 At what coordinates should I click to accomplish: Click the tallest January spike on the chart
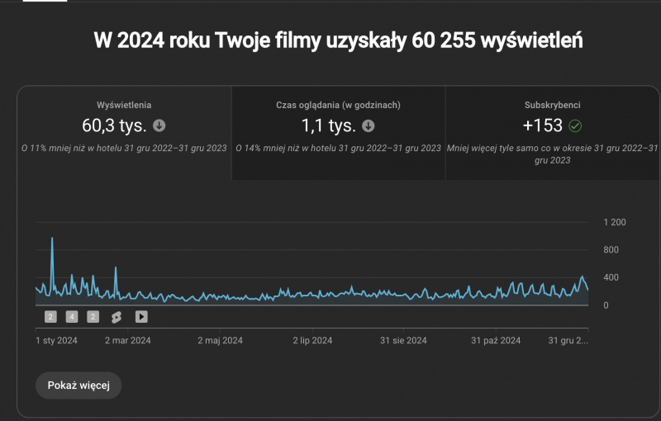pyautogui.click(x=52, y=239)
